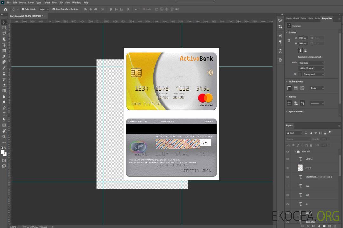Collapse the 'edite text' layer group
The height and width of the screenshot is (228, 343).
coord(295,151)
